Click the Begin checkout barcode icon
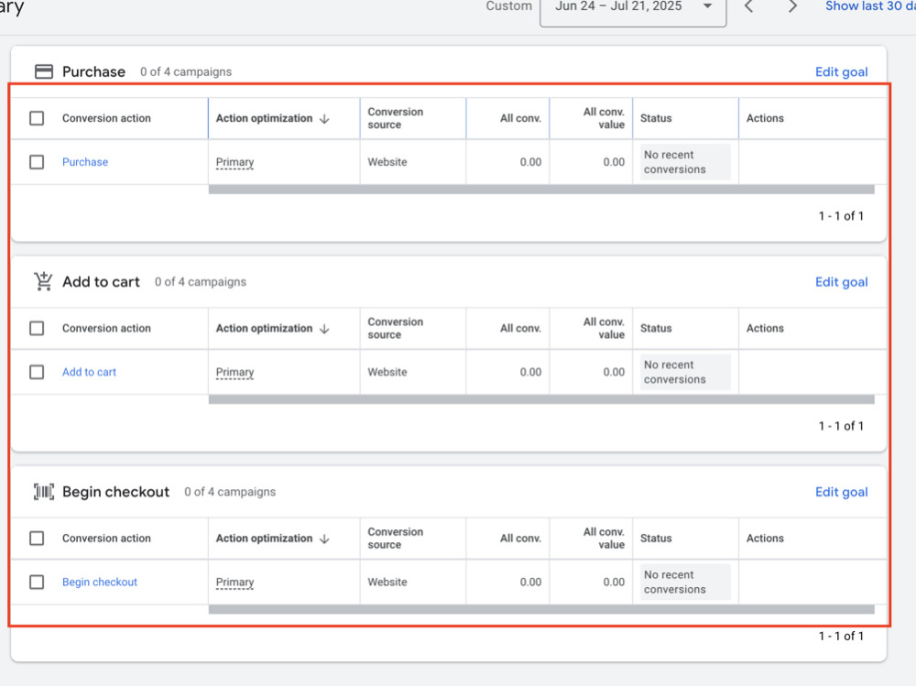The width and height of the screenshot is (916, 686). (x=43, y=492)
